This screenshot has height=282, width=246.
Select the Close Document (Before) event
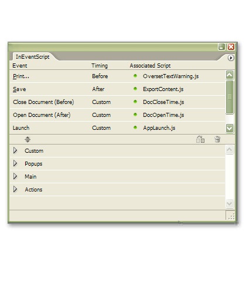click(117, 102)
